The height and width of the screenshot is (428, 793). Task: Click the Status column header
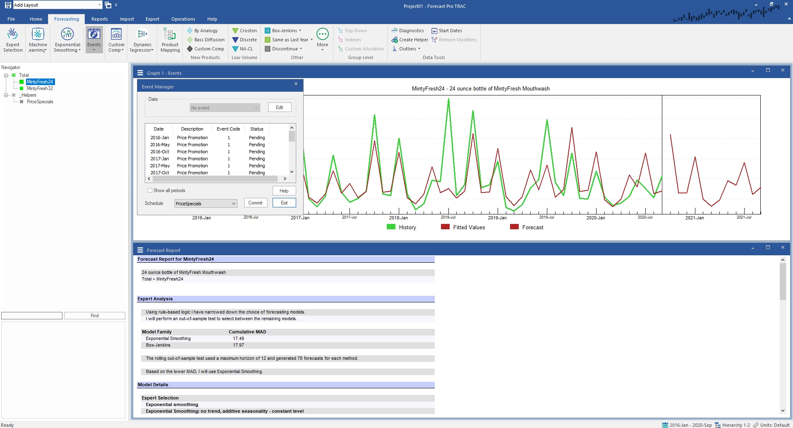pyautogui.click(x=257, y=129)
